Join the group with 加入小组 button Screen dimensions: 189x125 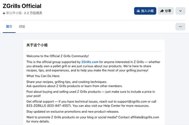click(145, 11)
